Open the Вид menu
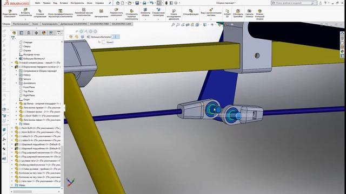This screenshot has width=346, height=194. [55, 3]
